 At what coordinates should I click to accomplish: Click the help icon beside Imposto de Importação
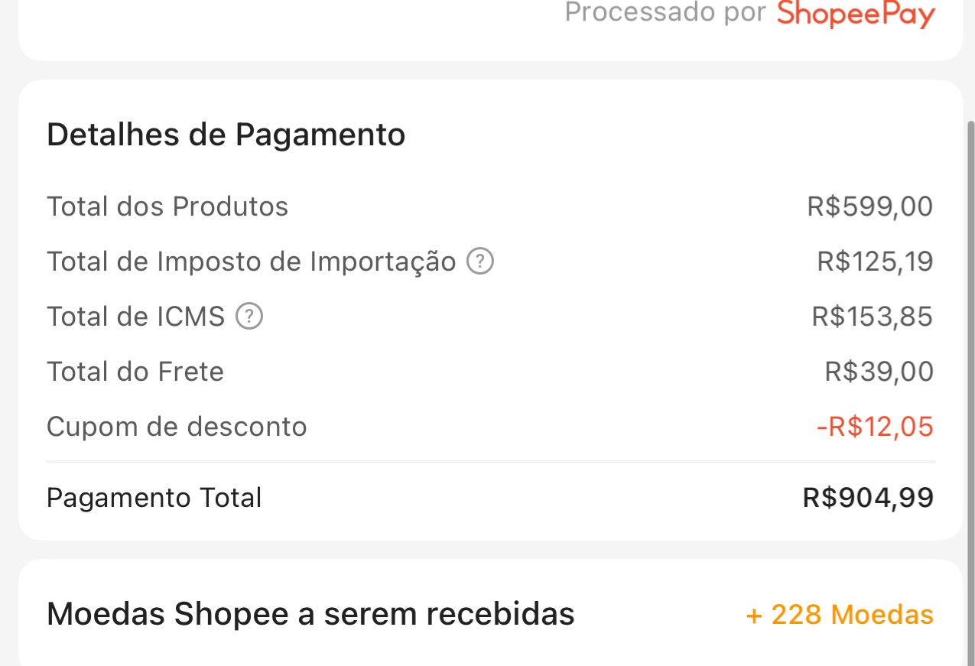480,262
